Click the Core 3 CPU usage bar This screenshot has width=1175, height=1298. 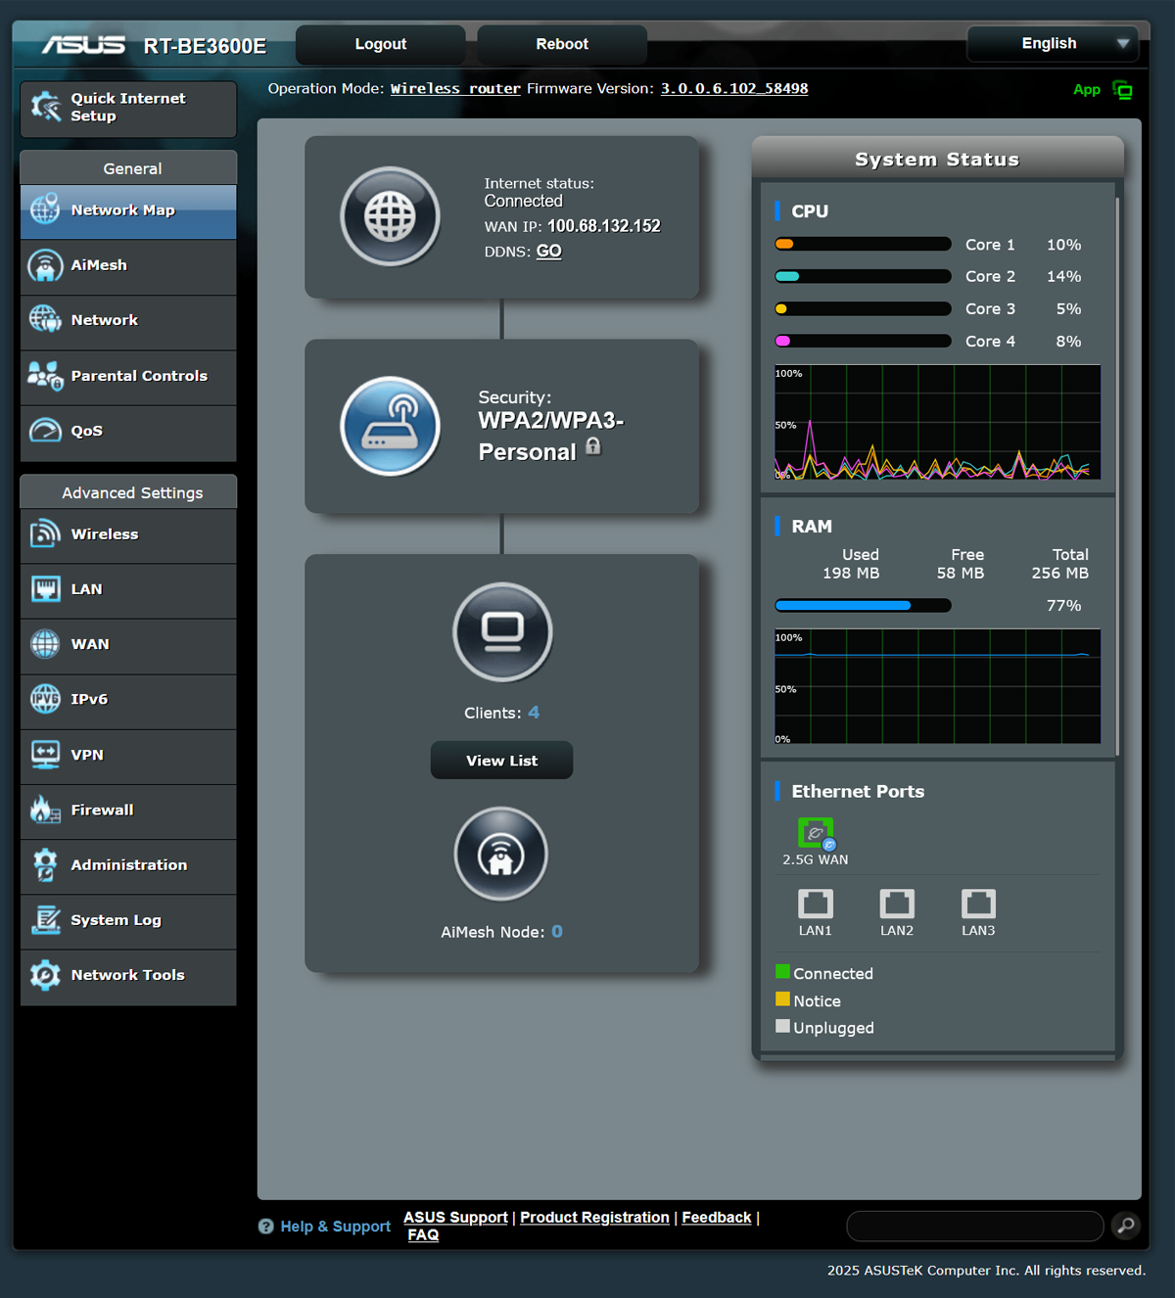pos(863,308)
